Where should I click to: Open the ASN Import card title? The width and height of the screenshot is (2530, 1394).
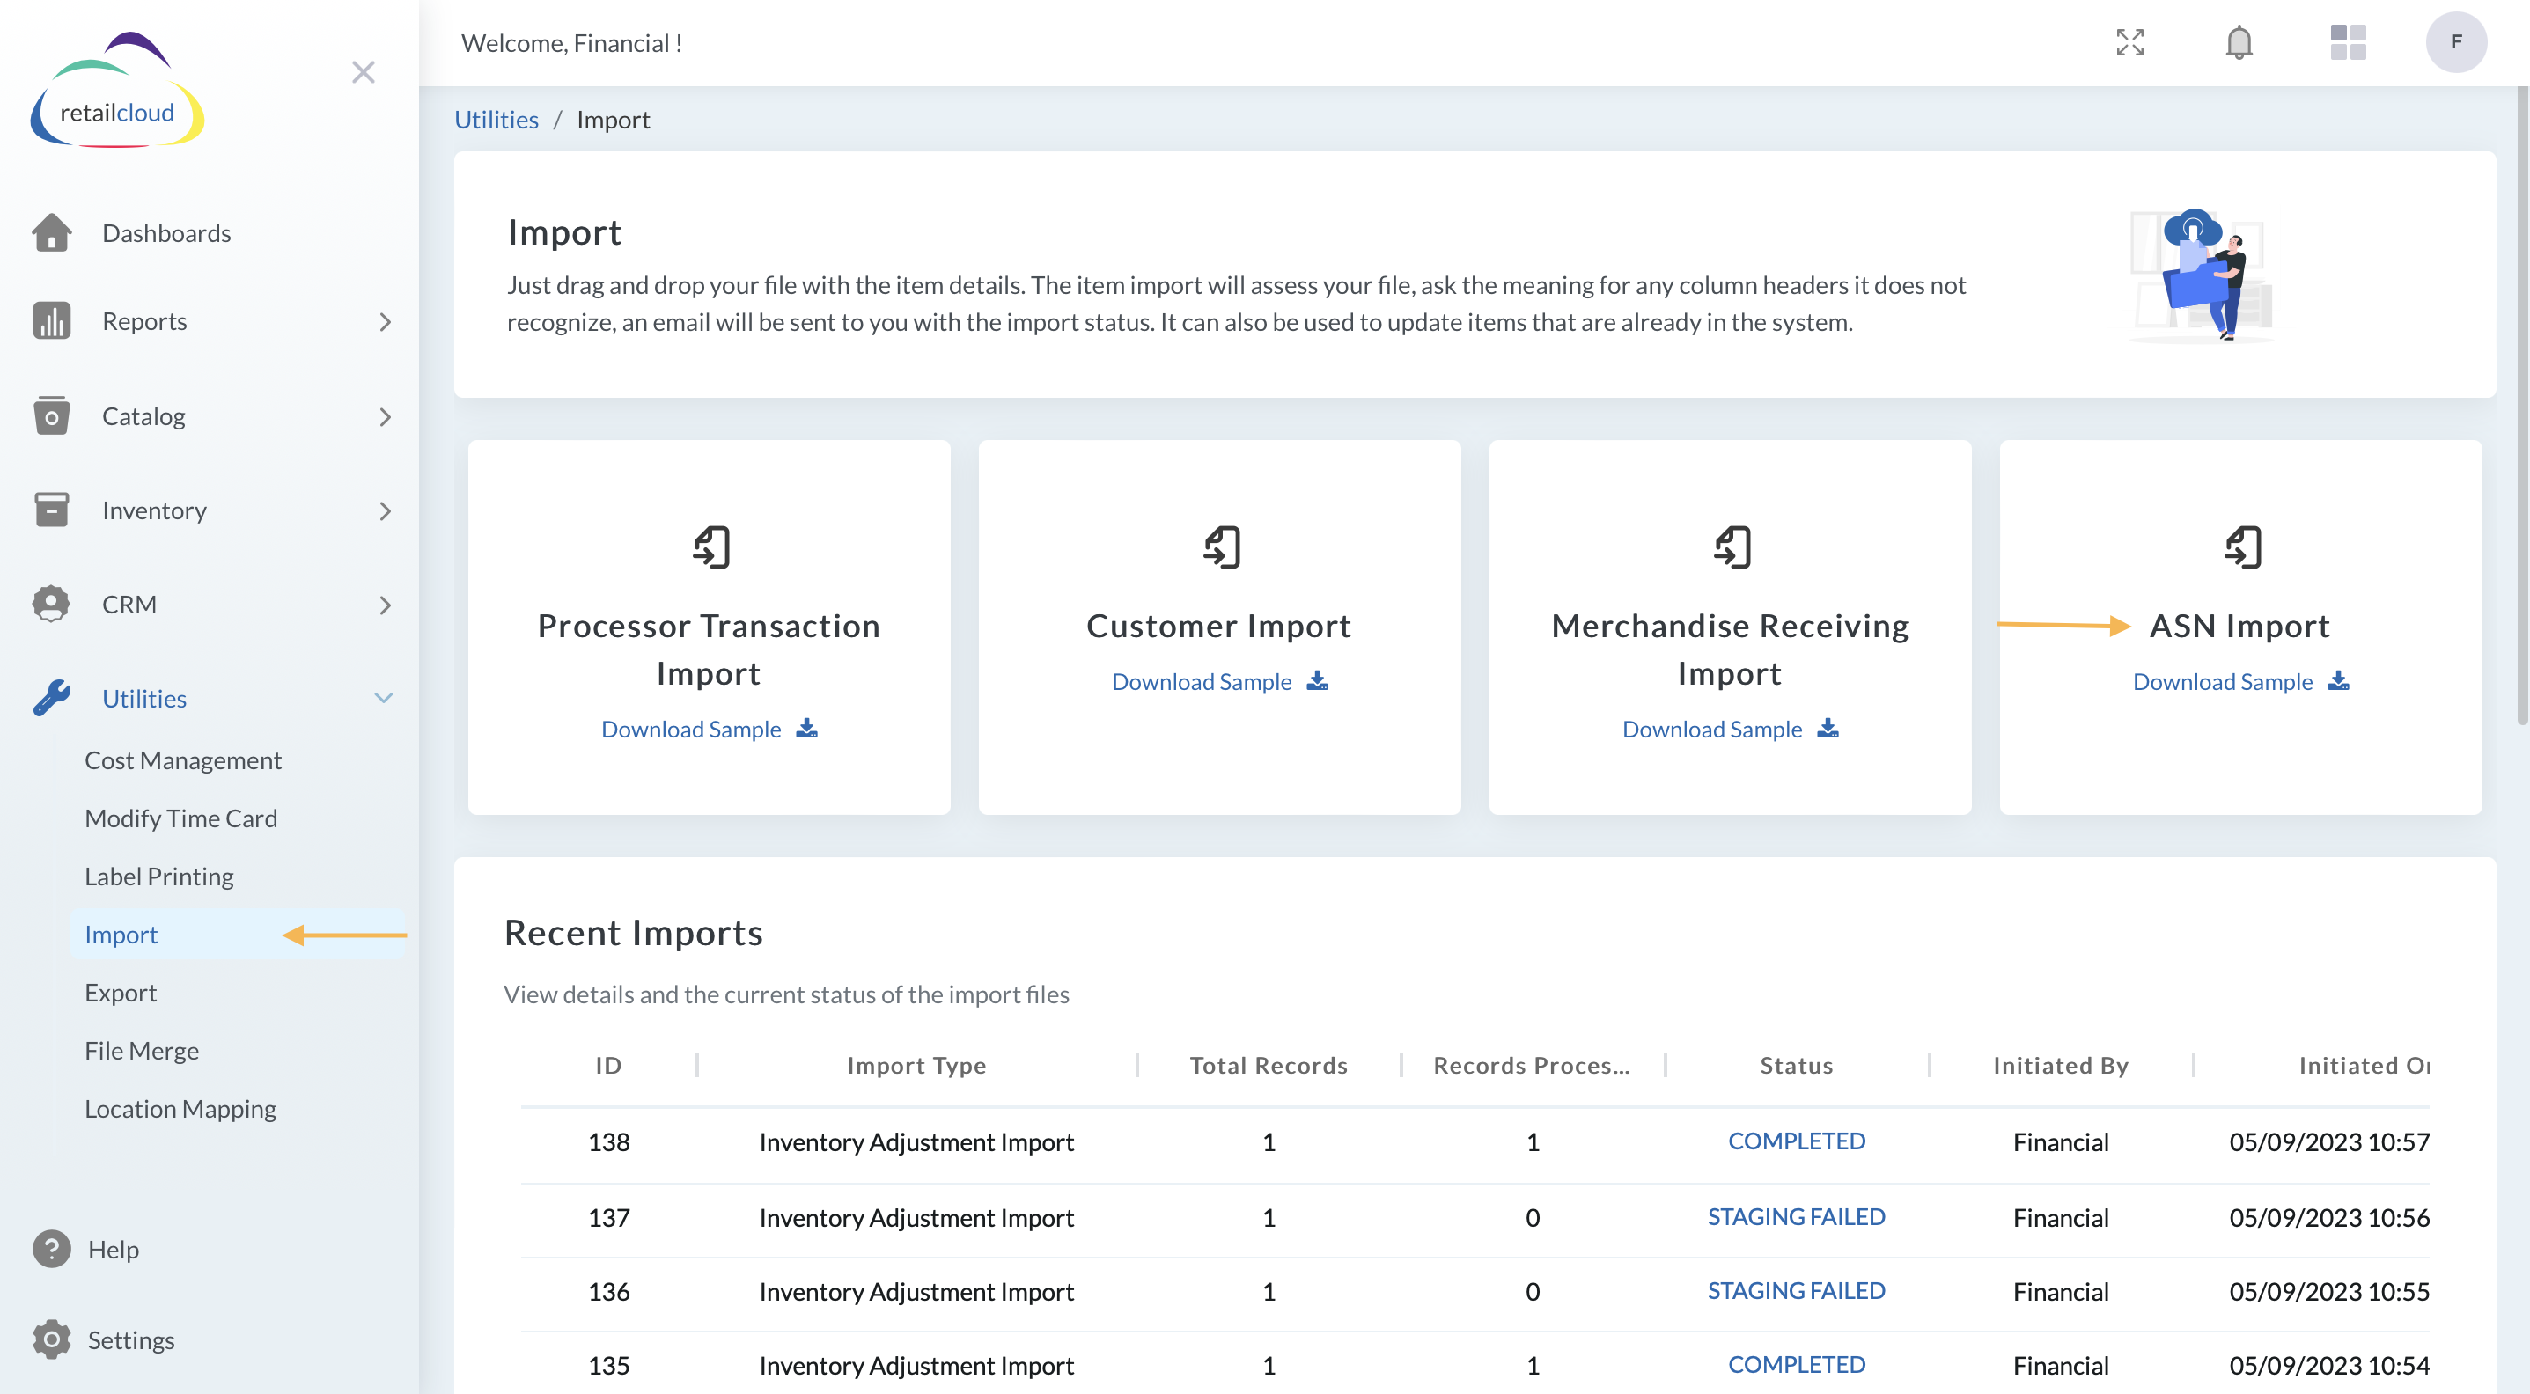[x=2239, y=626]
